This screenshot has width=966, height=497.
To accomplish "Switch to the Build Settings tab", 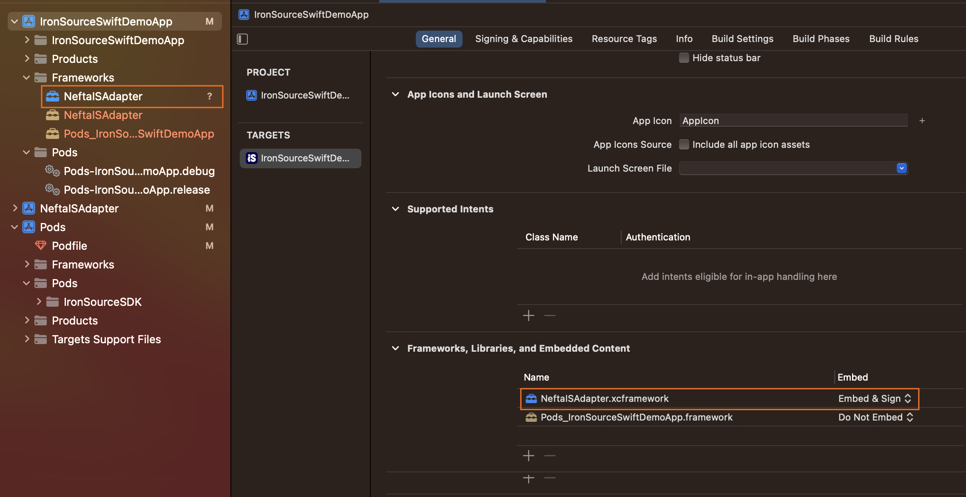I will click(x=742, y=39).
